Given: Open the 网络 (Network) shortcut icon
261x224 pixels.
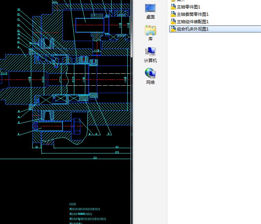Looking at the screenshot, I should coord(150,76).
